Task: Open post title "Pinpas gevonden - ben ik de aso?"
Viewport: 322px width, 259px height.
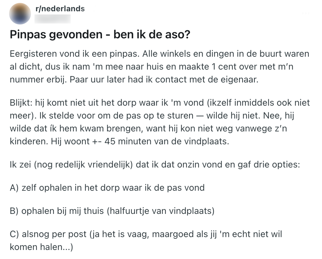Action: (x=100, y=35)
